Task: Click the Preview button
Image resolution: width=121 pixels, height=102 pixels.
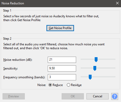Action: click(x=14, y=96)
